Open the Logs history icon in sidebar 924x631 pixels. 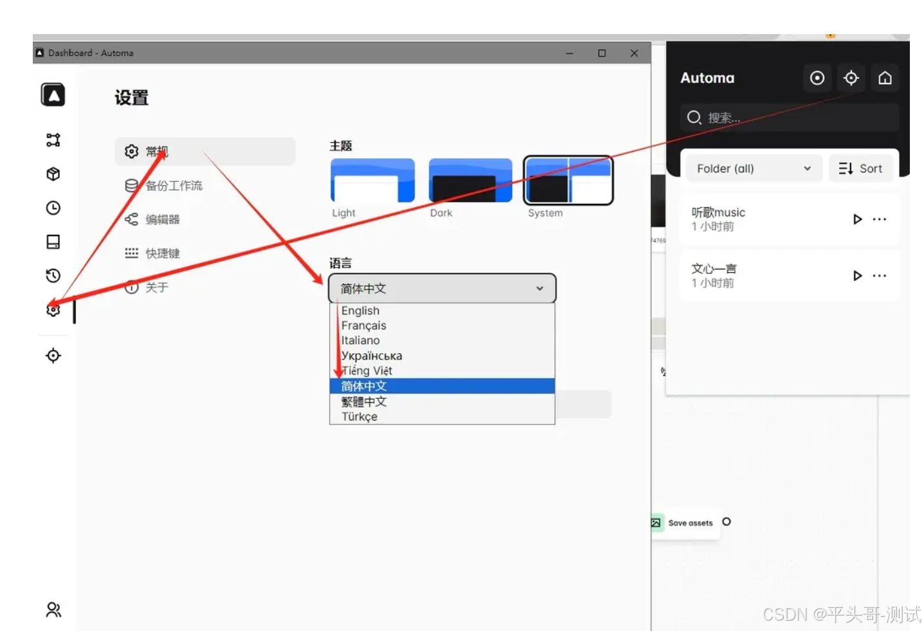pos(53,276)
